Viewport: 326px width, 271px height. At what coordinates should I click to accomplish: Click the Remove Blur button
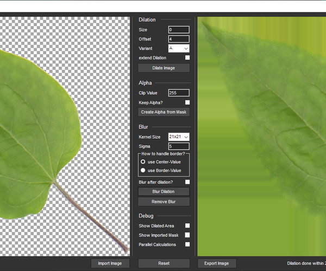coord(164,202)
